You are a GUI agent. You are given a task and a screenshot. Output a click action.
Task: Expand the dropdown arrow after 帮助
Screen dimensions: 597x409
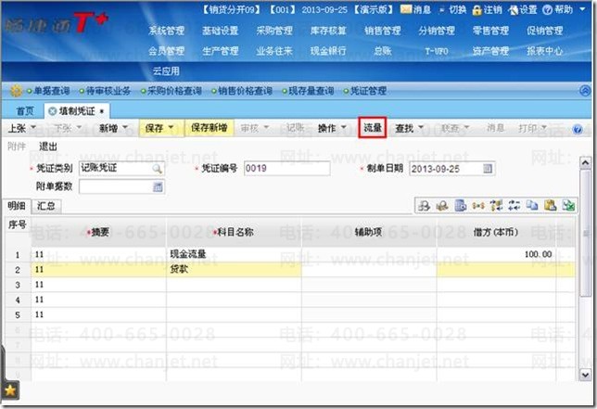tap(582, 8)
